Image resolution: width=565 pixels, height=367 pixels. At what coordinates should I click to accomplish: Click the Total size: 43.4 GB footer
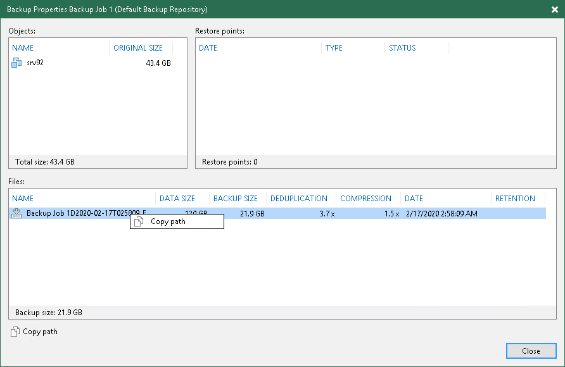pos(45,162)
